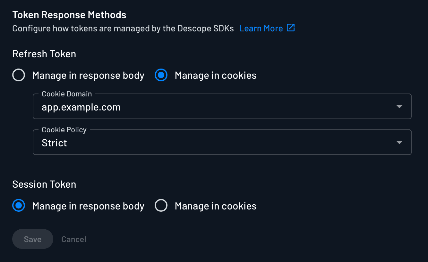Click the Save button
Screen dimensions: 428x262
click(x=32, y=239)
